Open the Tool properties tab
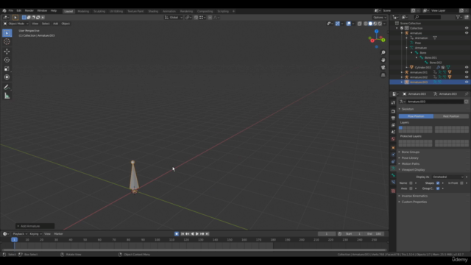 [393, 102]
